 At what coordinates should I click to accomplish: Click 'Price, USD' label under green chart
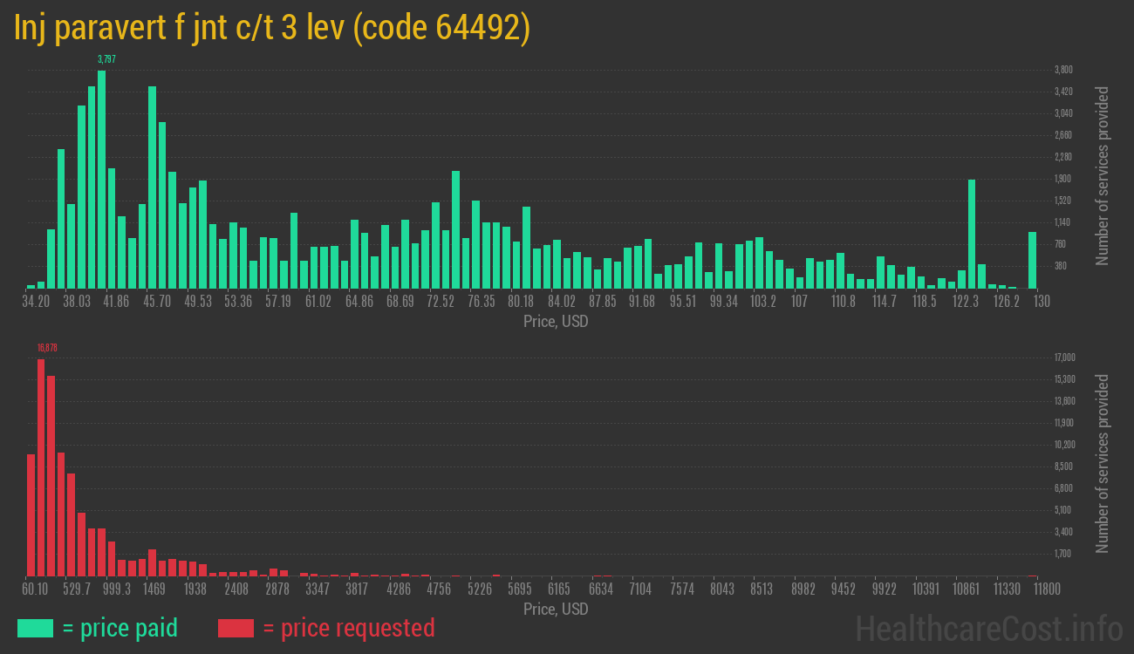click(x=556, y=322)
